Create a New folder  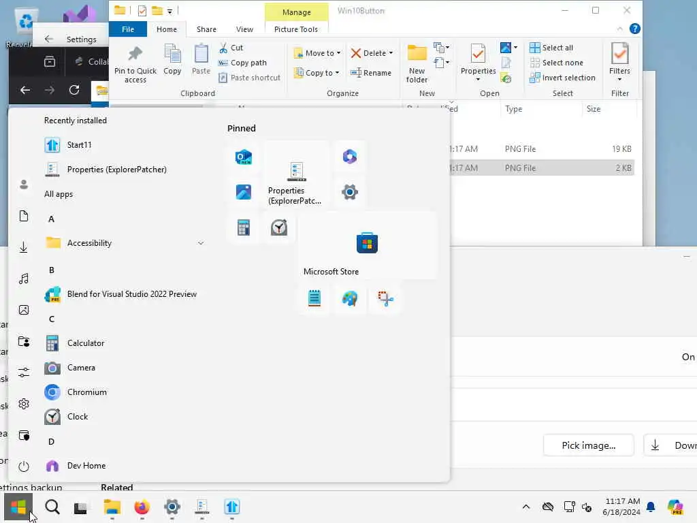[x=417, y=63]
